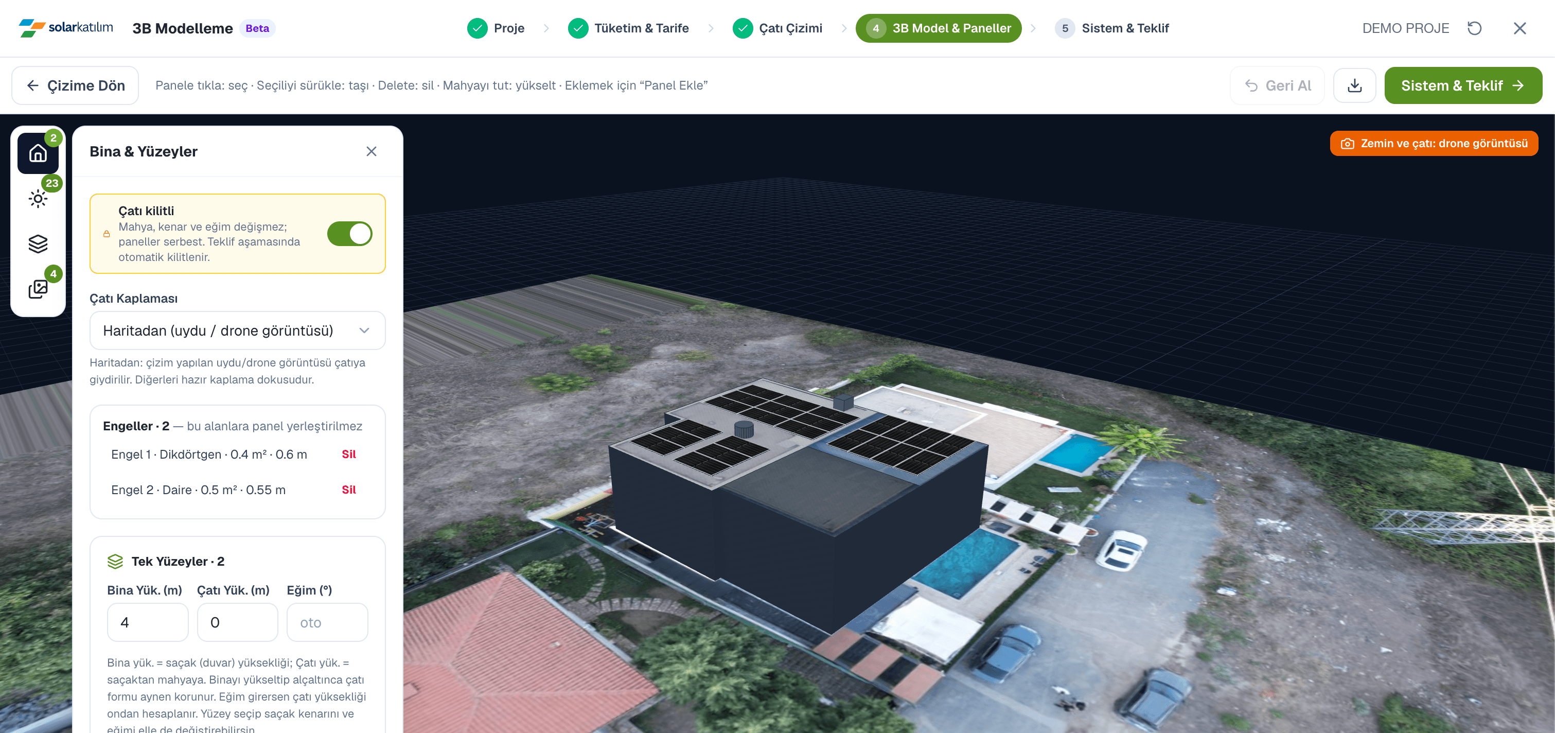Image resolution: width=1555 pixels, height=733 pixels.
Task: Go to the Çatı Çizimi step
Action: coord(777,28)
